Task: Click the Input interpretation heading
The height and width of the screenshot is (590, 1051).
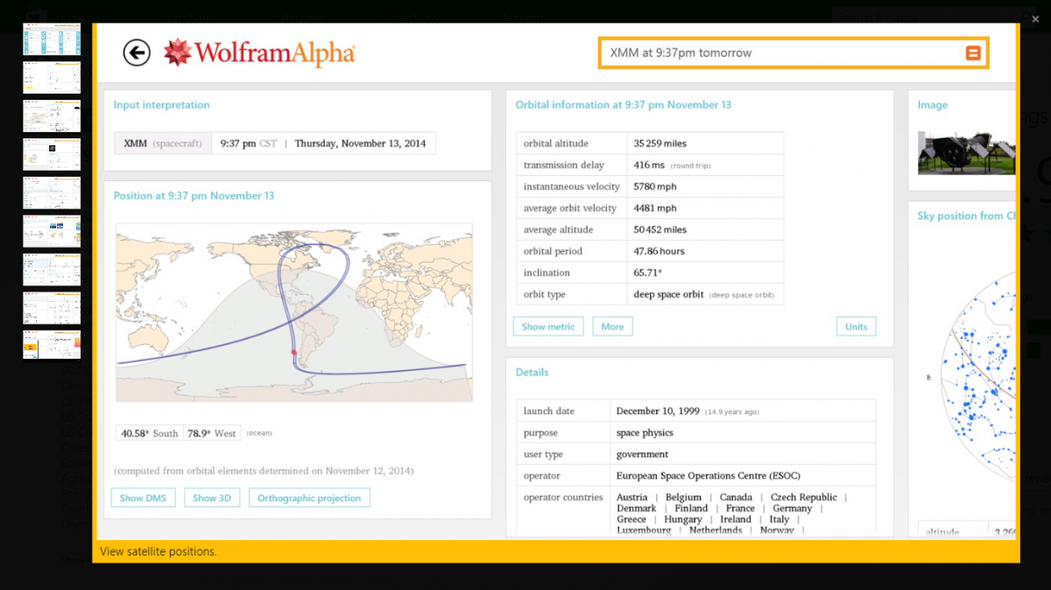Action: tap(161, 105)
